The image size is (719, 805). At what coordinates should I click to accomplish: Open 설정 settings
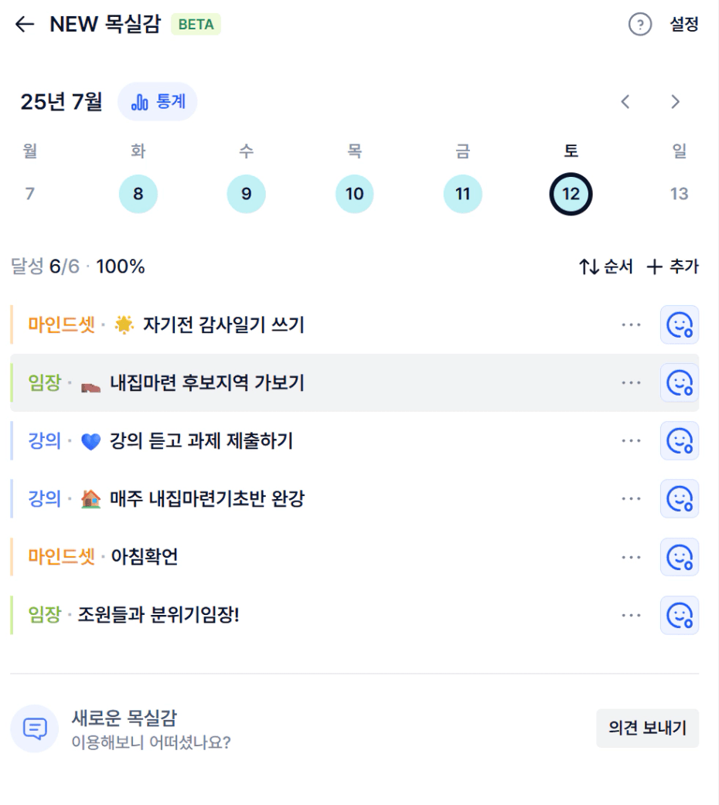click(684, 24)
